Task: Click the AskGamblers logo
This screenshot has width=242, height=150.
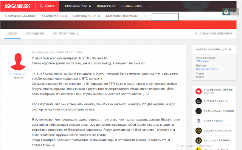Action: pos(18,6)
